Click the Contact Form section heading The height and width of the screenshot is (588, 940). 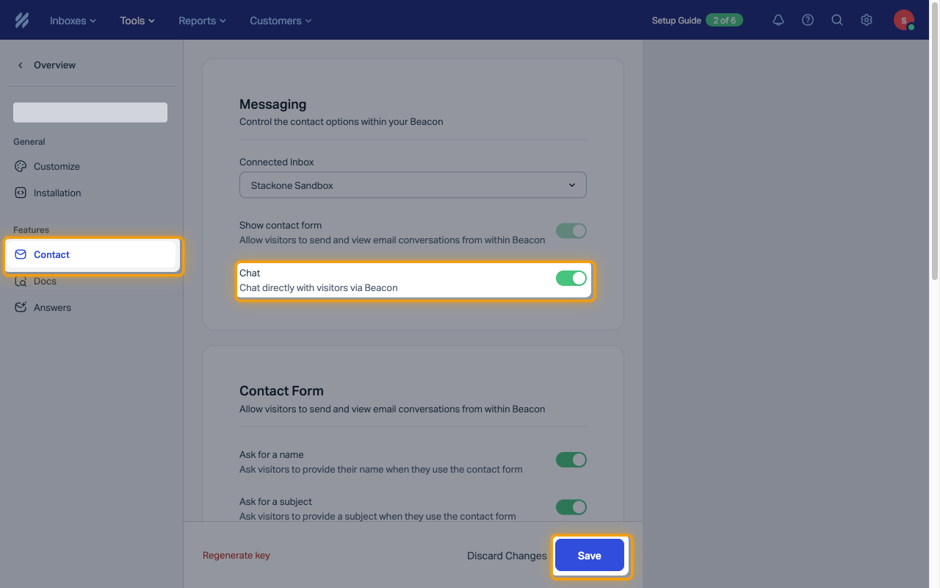tap(281, 391)
